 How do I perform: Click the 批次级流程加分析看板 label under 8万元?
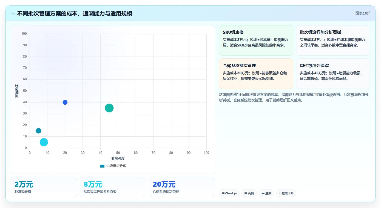[x=100, y=192]
